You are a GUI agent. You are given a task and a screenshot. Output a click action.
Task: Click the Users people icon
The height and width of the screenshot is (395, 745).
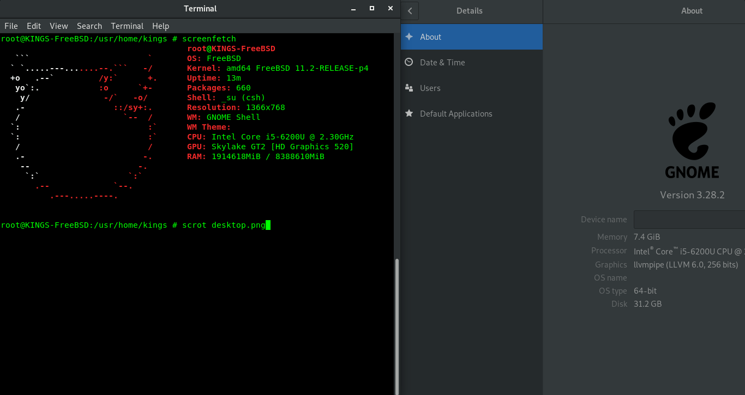point(409,88)
